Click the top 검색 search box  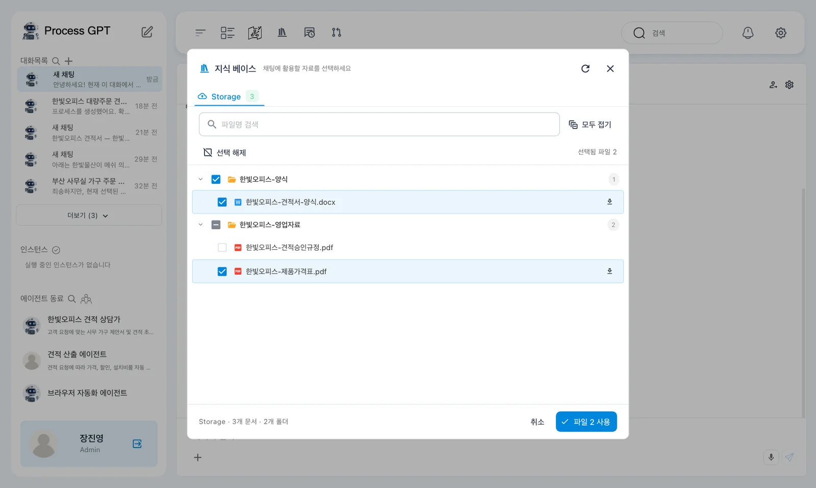(672, 33)
